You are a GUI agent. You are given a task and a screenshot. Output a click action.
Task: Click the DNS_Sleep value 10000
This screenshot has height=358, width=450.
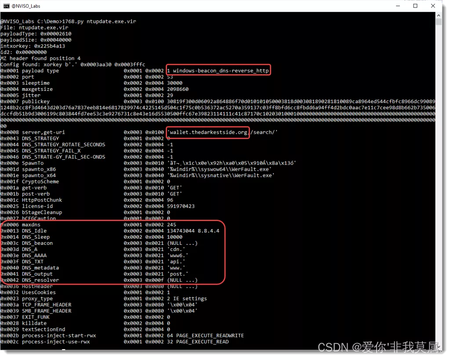click(174, 237)
